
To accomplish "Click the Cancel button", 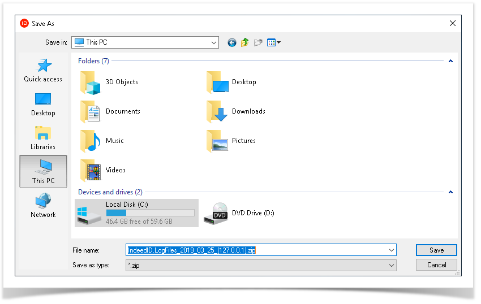I will [436, 265].
